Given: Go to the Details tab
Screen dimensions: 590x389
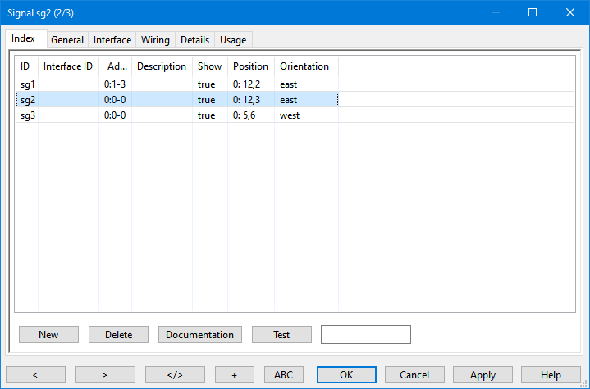Looking at the screenshot, I should click(194, 40).
